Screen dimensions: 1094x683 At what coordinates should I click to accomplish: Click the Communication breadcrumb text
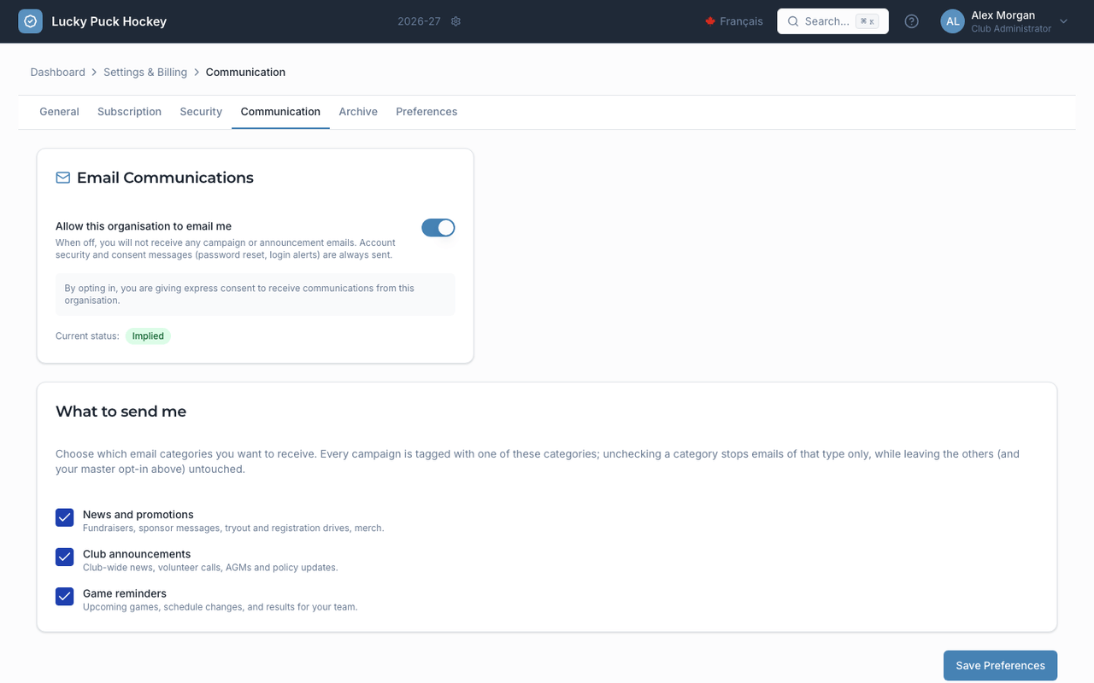(x=245, y=73)
